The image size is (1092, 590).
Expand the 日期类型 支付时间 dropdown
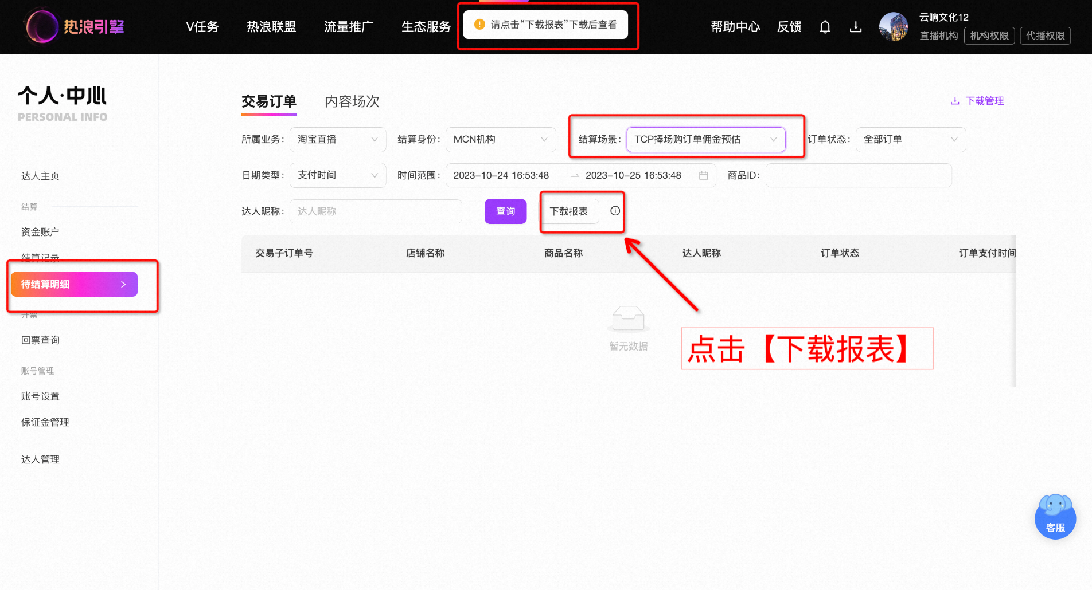(338, 175)
